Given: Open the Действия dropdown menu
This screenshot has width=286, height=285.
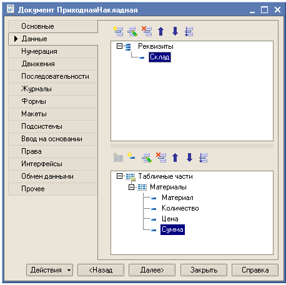Looking at the screenshot, I should click(x=49, y=270).
